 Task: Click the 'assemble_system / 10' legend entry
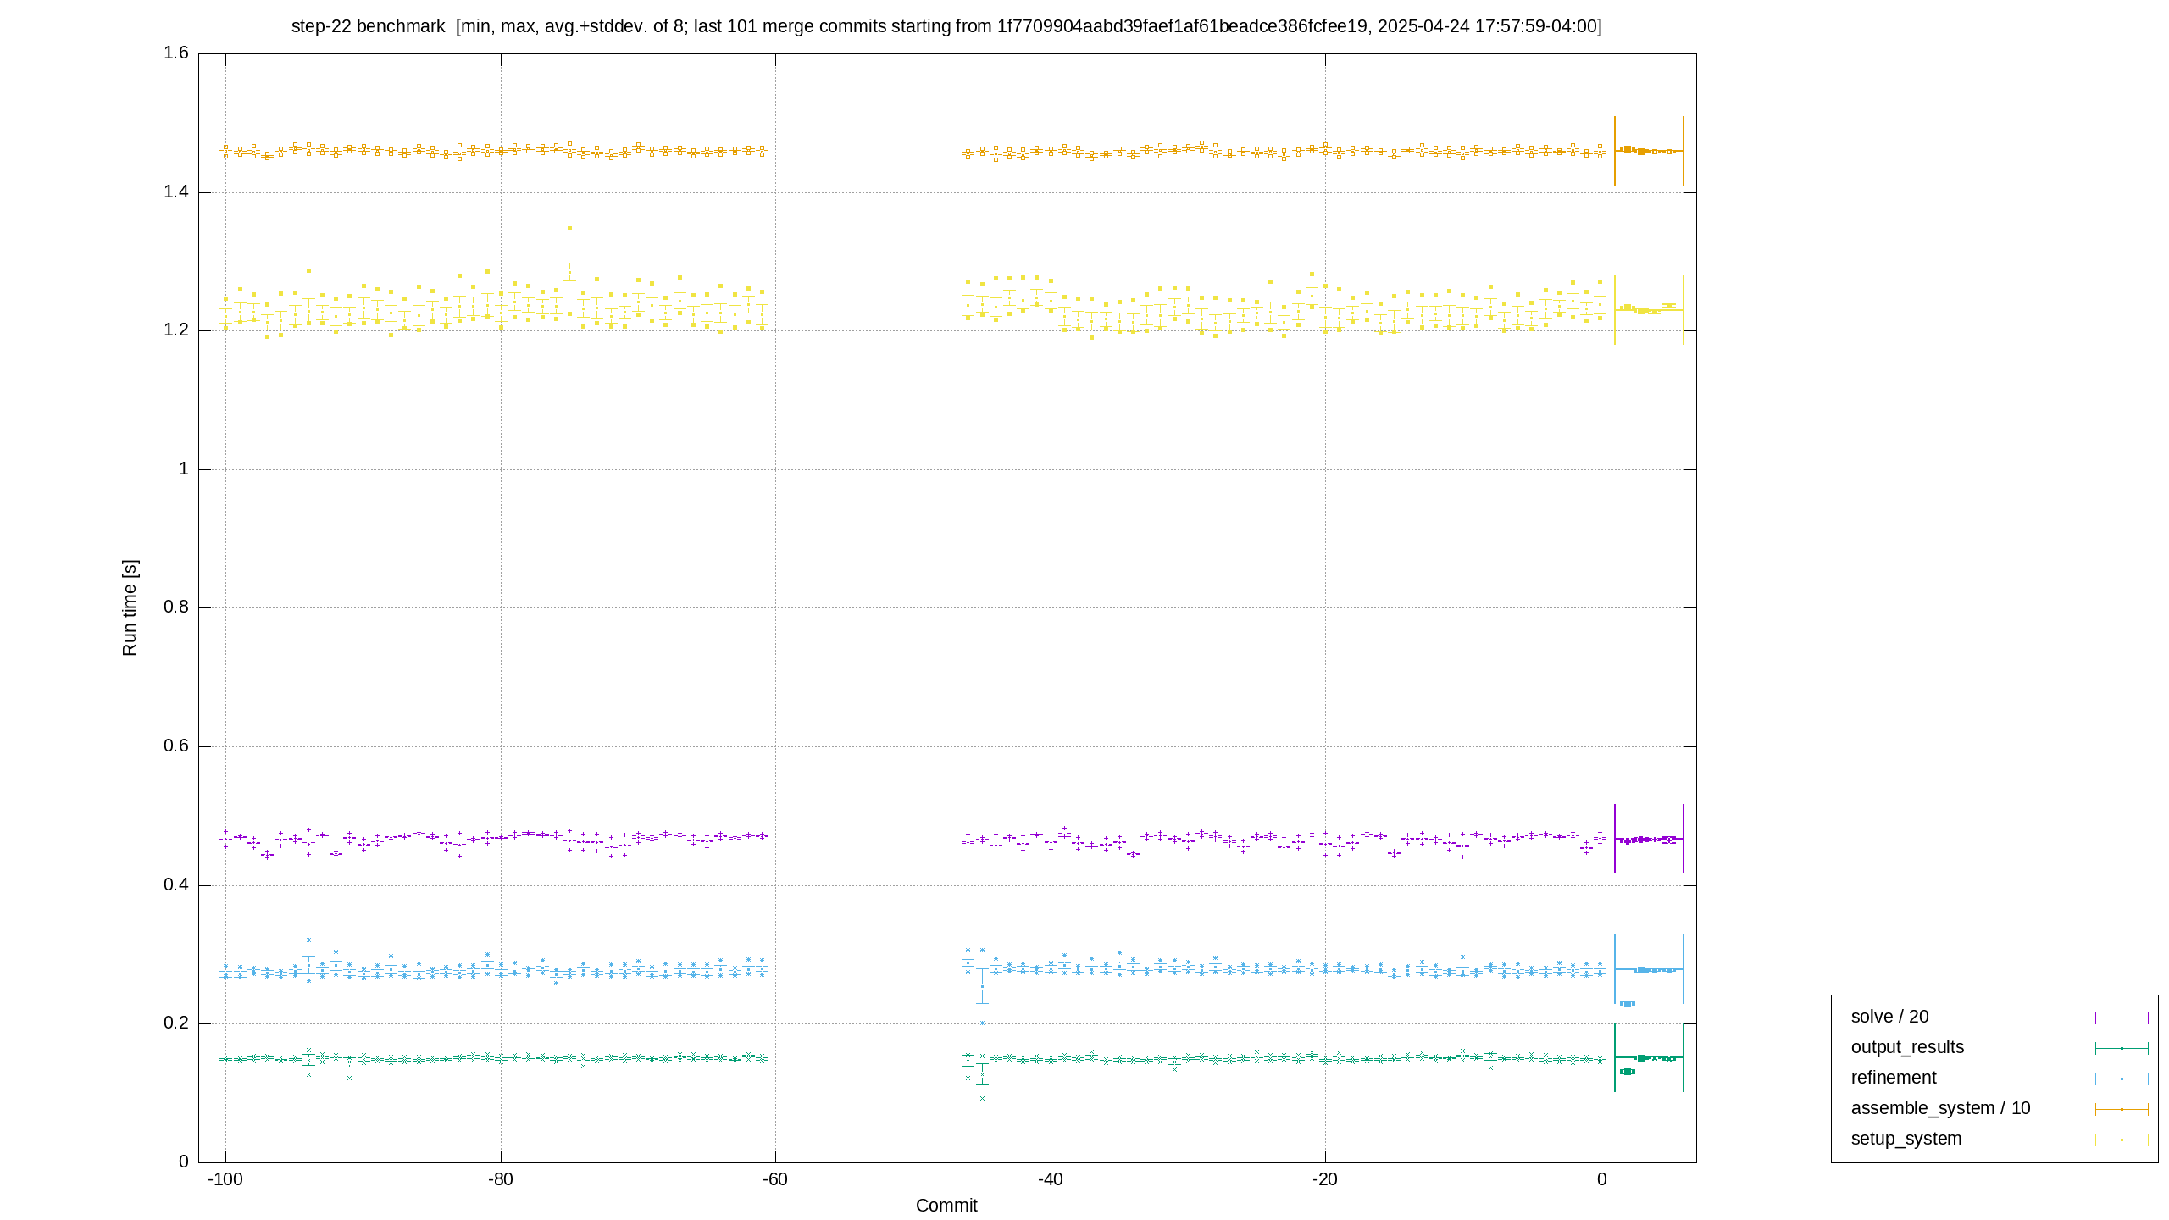point(1940,1108)
